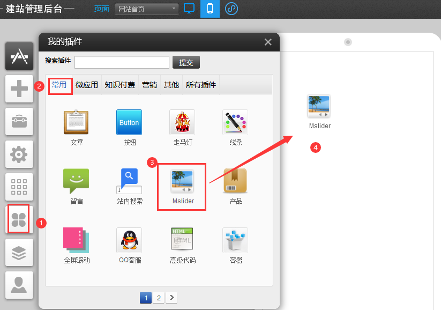Open the plugins panel from the four-leaf sidebar icon
The height and width of the screenshot is (310, 441).
coord(19,219)
